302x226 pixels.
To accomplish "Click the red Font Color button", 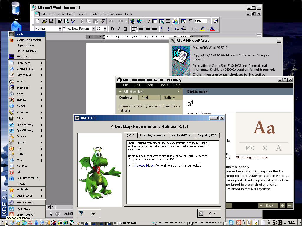I will (212, 29).
